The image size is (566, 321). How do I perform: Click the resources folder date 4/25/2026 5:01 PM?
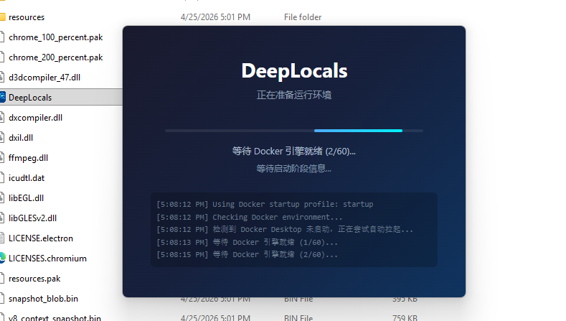(x=215, y=17)
